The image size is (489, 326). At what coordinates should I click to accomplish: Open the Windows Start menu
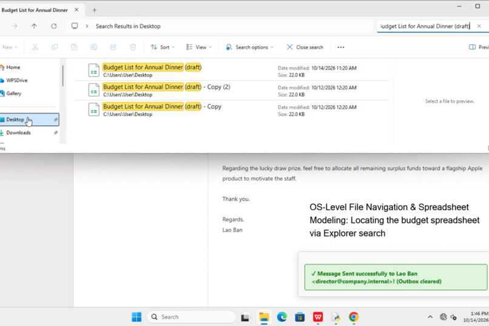pos(137,317)
